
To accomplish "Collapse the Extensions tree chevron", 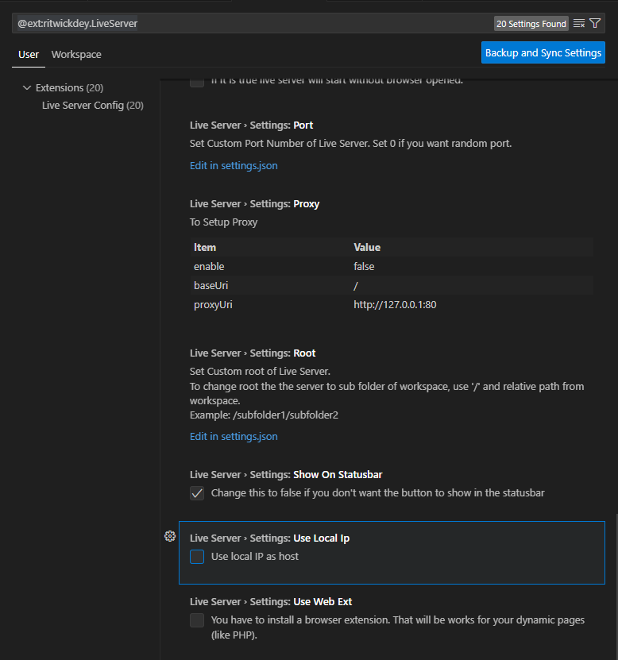I will (27, 87).
